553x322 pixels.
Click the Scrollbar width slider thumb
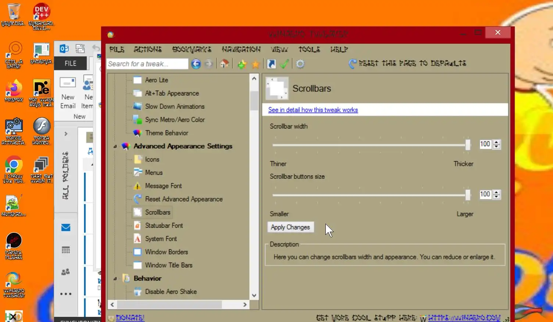point(468,144)
